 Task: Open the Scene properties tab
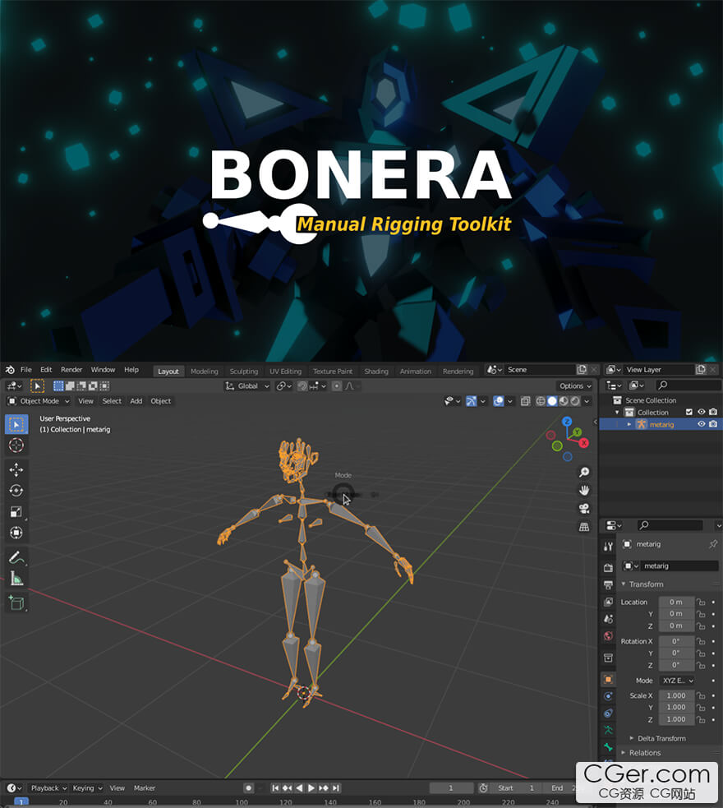[608, 619]
